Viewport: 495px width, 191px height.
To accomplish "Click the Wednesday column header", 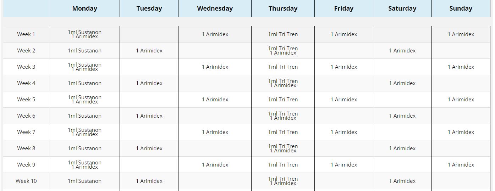I will 215,9.
